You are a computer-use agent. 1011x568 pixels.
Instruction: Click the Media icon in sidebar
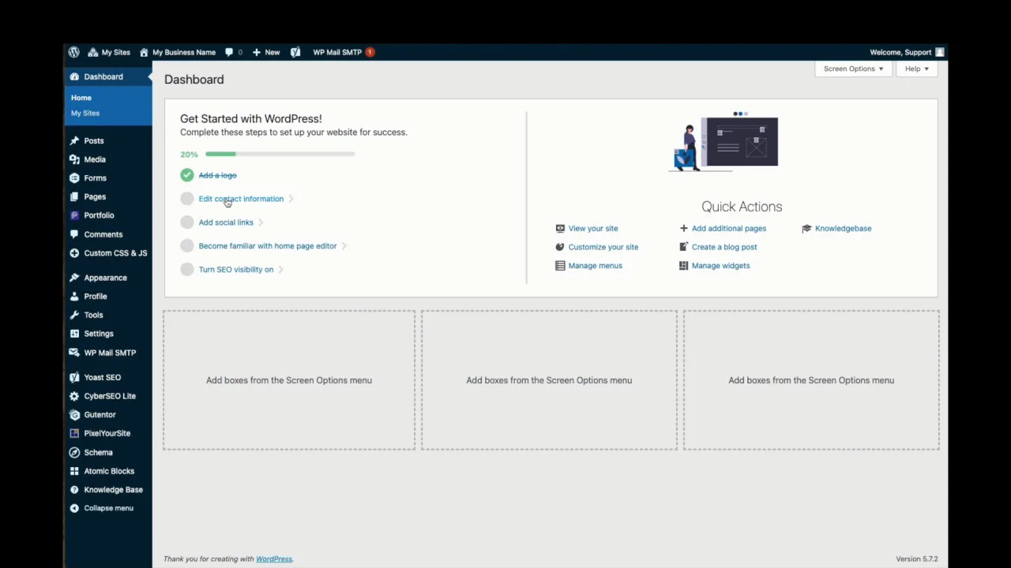tap(74, 159)
